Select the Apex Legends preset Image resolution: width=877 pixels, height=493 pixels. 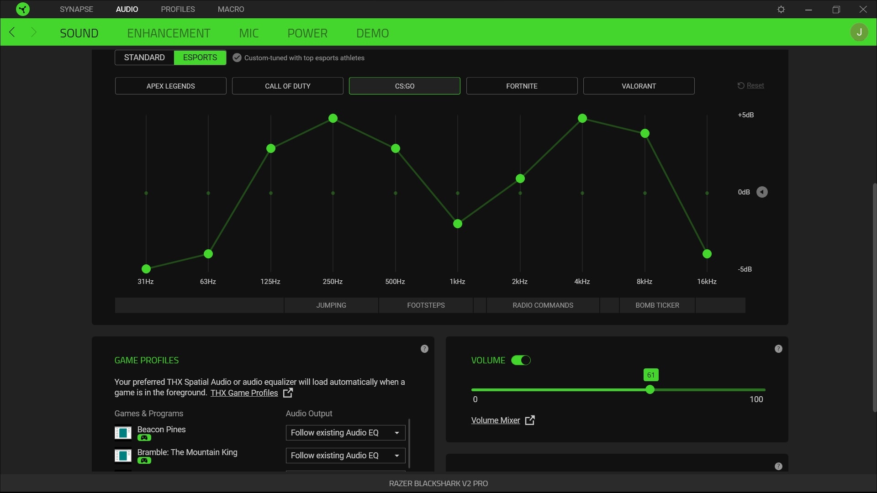pos(171,86)
